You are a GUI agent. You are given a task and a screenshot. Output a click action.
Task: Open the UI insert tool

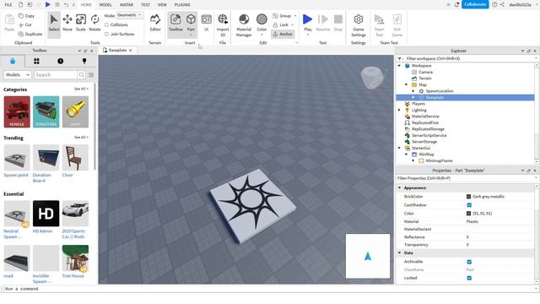pyautogui.click(x=206, y=24)
